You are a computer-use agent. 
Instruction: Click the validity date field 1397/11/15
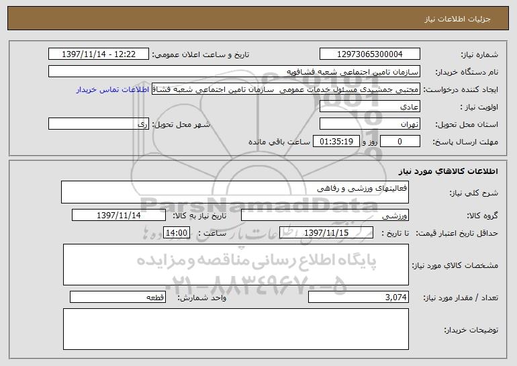(326, 233)
